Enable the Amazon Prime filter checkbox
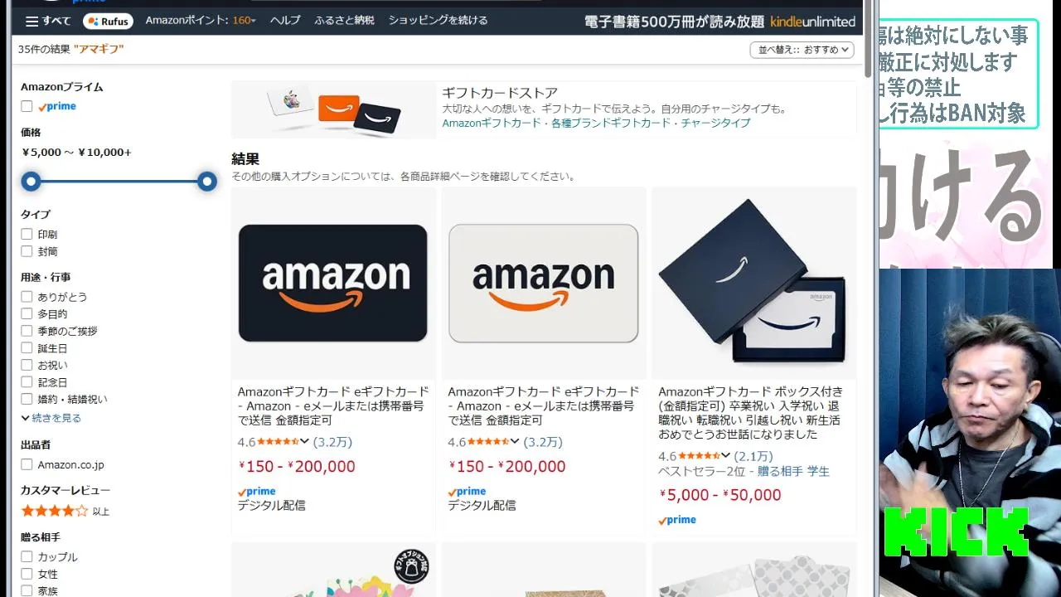 [x=27, y=106]
